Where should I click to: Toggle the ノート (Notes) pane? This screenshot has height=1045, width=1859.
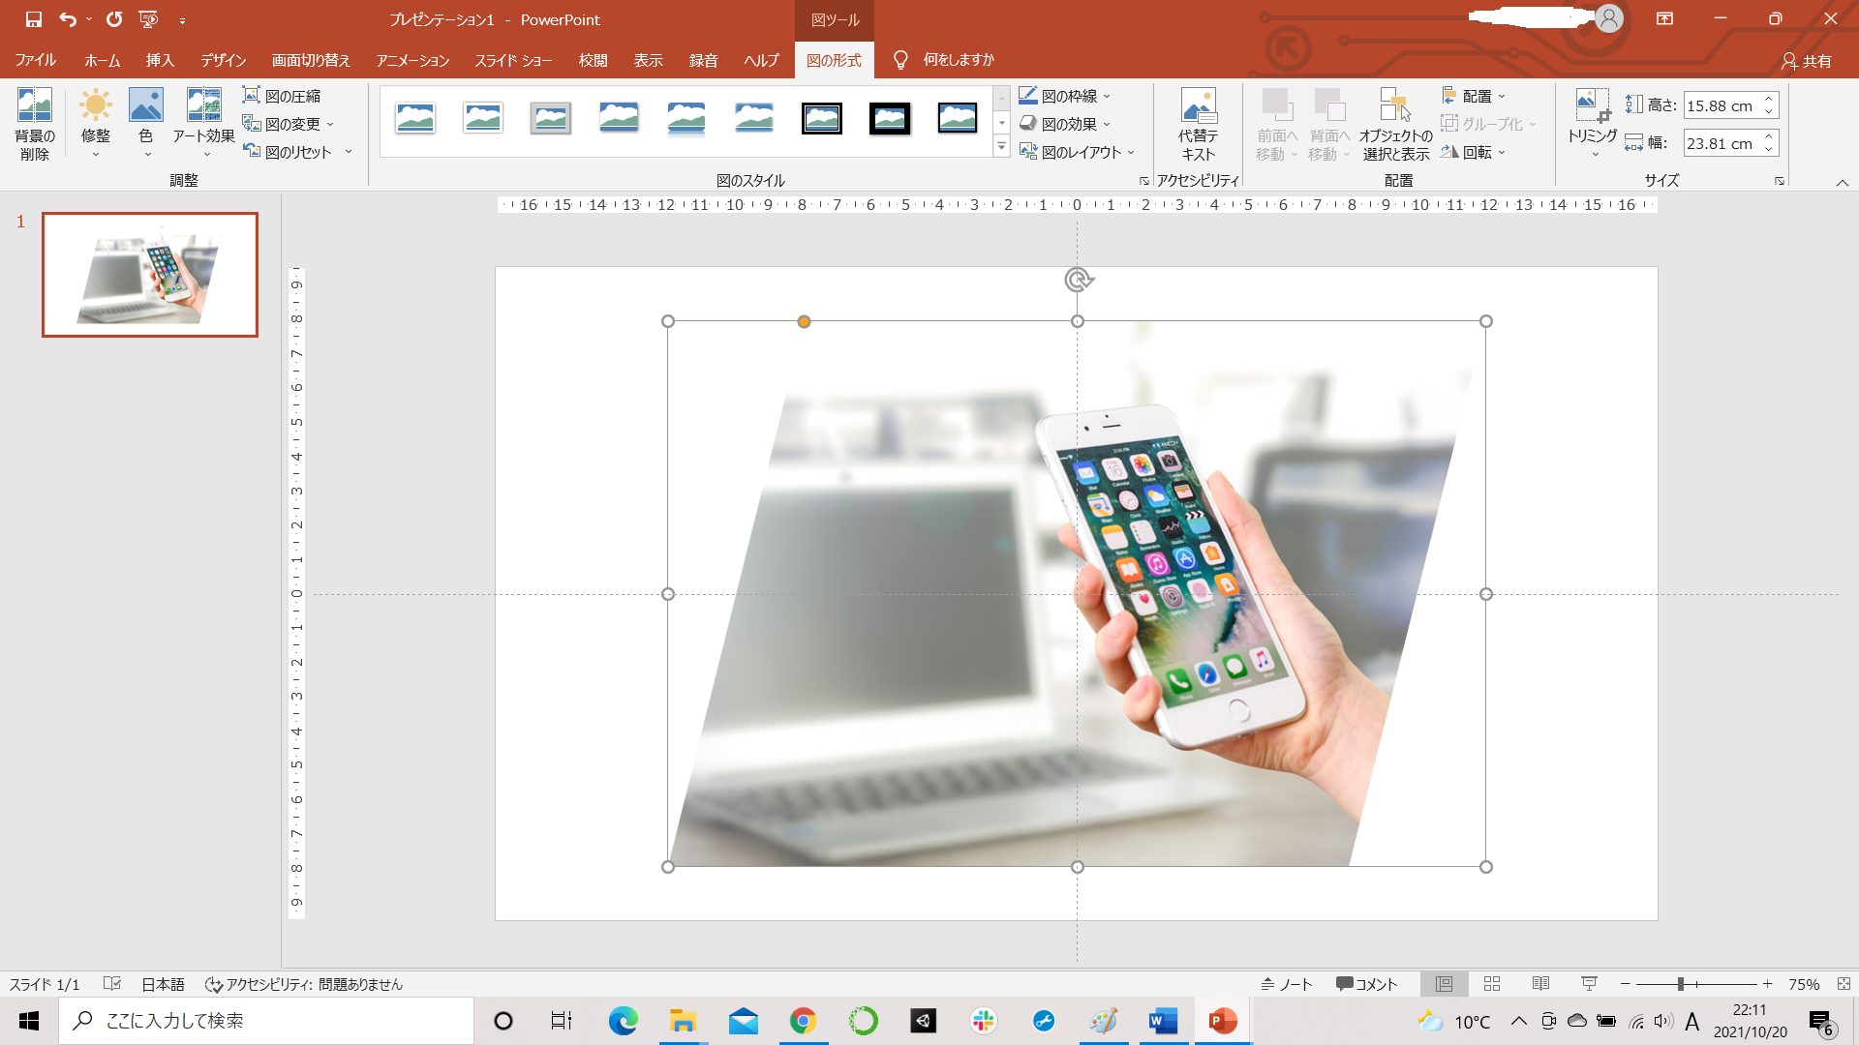click(x=1287, y=984)
